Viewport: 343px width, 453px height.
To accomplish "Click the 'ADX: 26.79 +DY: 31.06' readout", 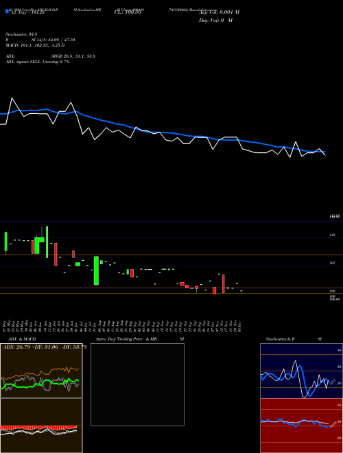I will click(45, 347).
